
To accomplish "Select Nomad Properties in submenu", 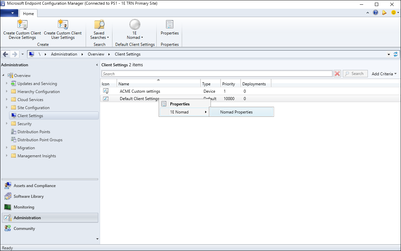I will pos(236,112).
